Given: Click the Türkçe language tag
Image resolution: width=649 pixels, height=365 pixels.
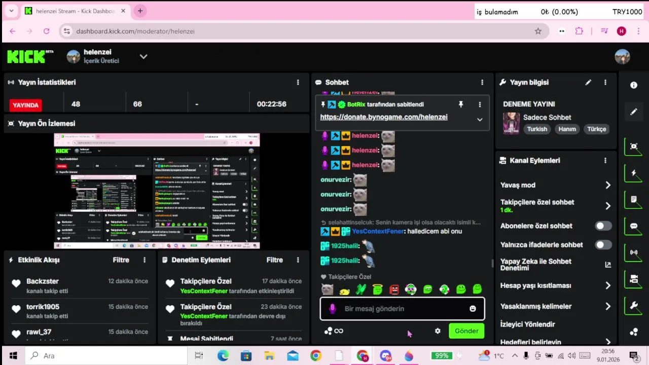Looking at the screenshot, I should coord(597,129).
